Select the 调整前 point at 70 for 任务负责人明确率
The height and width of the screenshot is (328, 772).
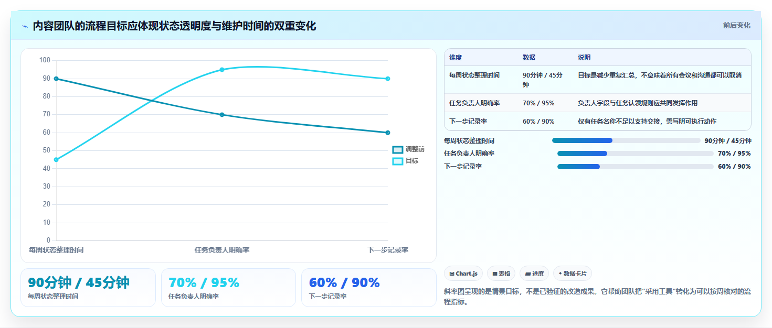(x=222, y=115)
